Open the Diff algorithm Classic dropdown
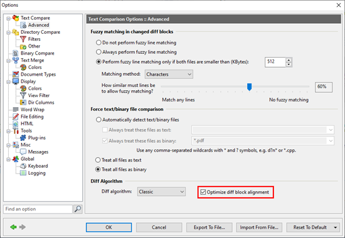Viewport: 345px width, 238px height. 161,192
